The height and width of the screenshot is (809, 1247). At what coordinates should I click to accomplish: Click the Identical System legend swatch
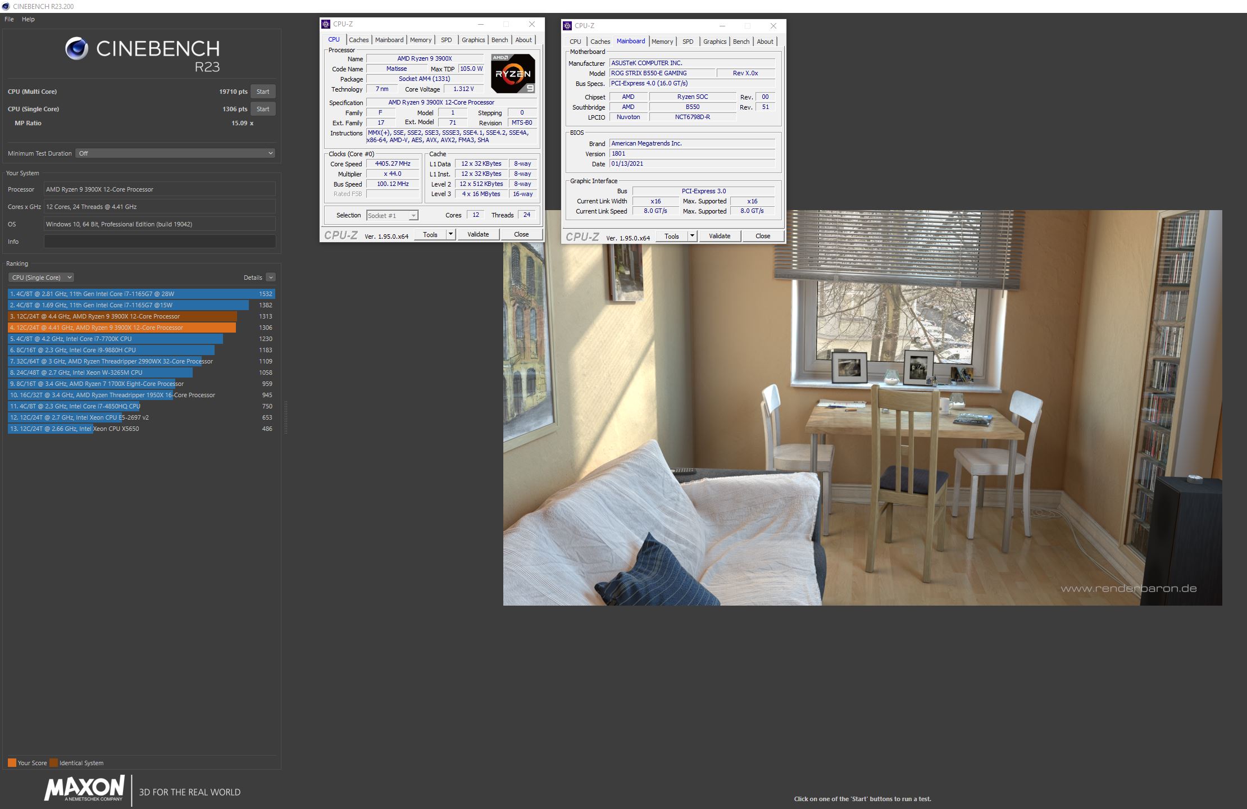53,763
